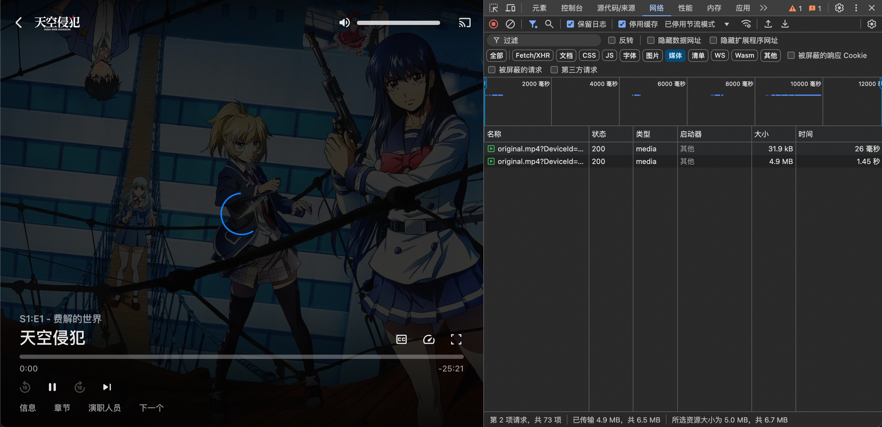
Task: Filter requests by Wasm
Action: (745, 56)
